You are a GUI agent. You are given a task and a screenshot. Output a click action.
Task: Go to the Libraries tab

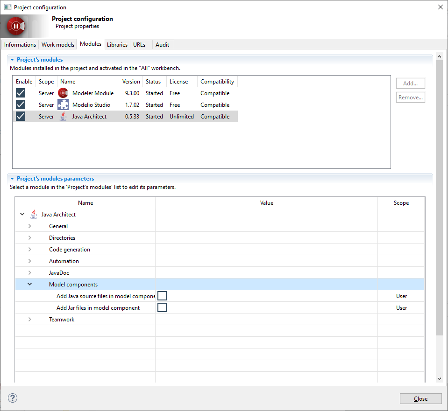point(117,45)
